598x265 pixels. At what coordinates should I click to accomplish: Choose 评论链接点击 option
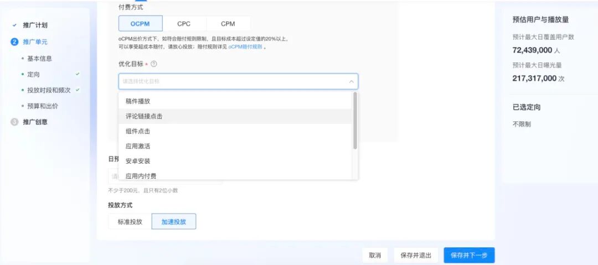(235, 116)
